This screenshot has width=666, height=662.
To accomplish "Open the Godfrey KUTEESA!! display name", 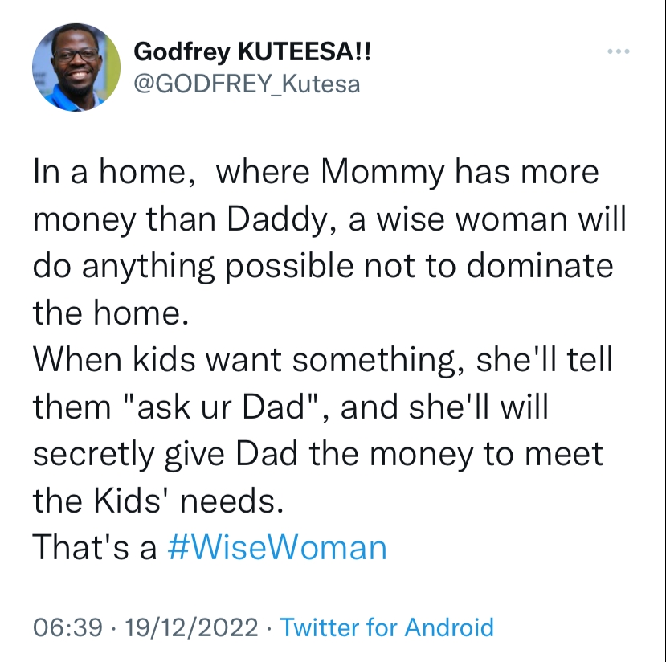I will point(252,52).
